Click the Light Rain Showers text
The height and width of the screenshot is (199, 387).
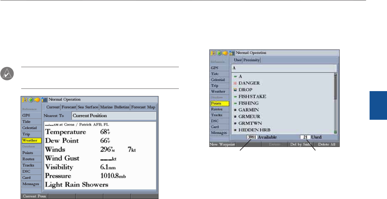(76, 185)
